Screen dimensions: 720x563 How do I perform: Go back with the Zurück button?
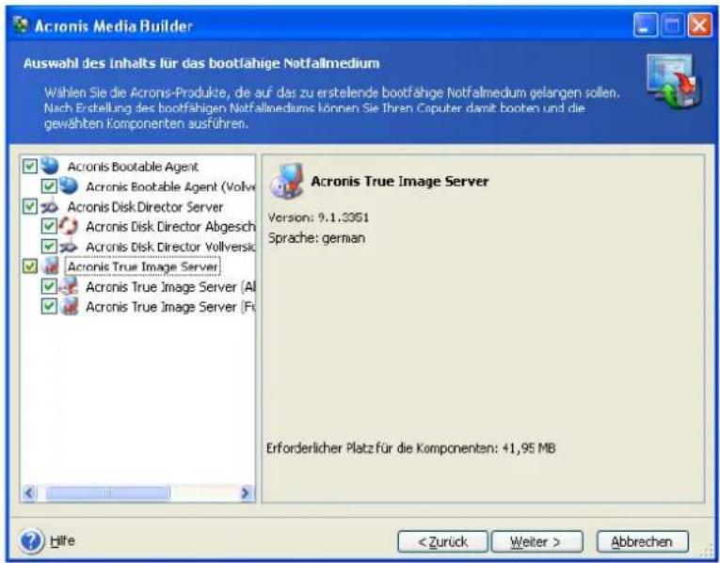point(442,542)
